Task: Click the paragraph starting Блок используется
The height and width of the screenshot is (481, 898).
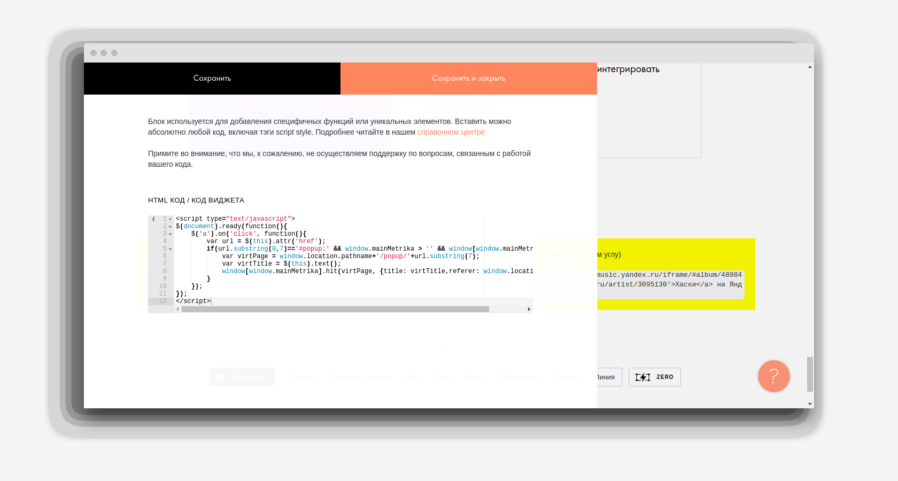Action: [x=330, y=127]
